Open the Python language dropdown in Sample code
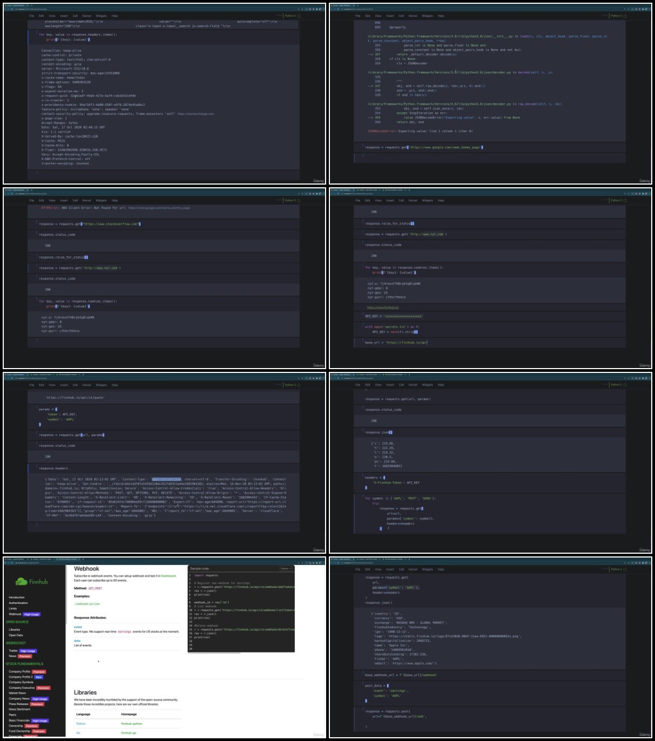 click(286, 568)
